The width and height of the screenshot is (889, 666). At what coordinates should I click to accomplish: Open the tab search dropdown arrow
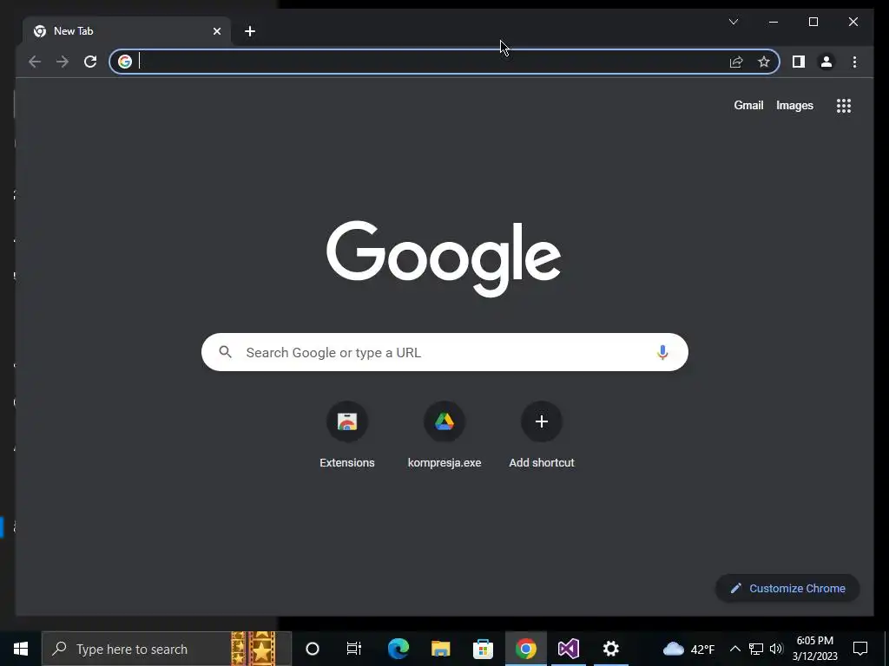point(733,22)
